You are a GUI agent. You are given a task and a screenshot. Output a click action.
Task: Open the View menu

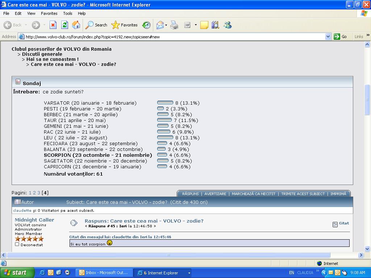click(x=31, y=13)
